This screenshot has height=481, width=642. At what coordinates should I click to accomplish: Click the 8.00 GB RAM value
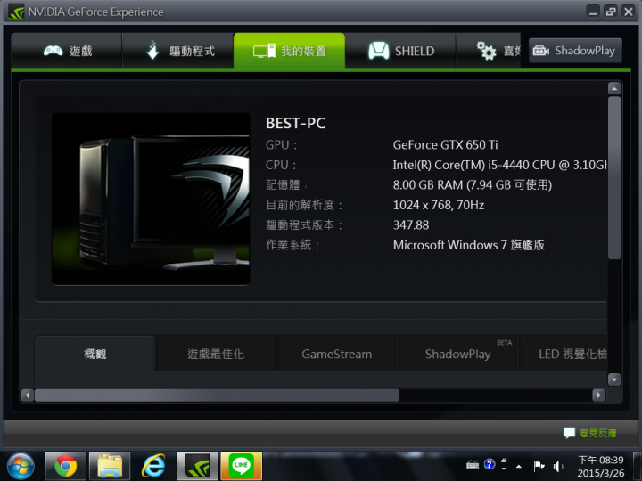[x=472, y=185]
